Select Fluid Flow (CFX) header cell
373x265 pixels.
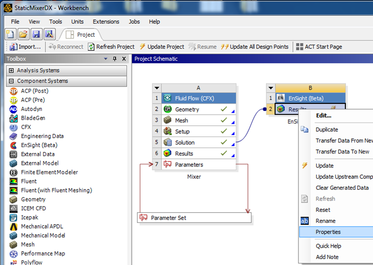point(199,98)
